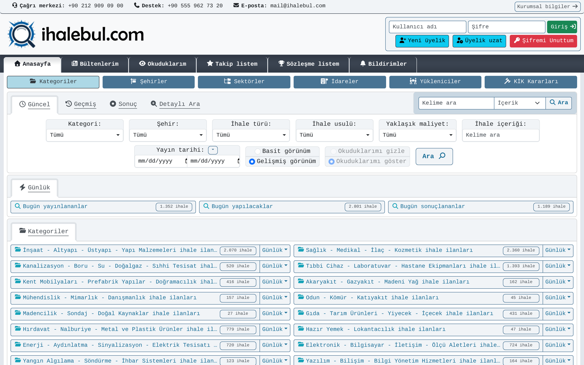584x365 pixels.
Task: Click the Ara button in filter panel
Action: pyautogui.click(x=434, y=157)
